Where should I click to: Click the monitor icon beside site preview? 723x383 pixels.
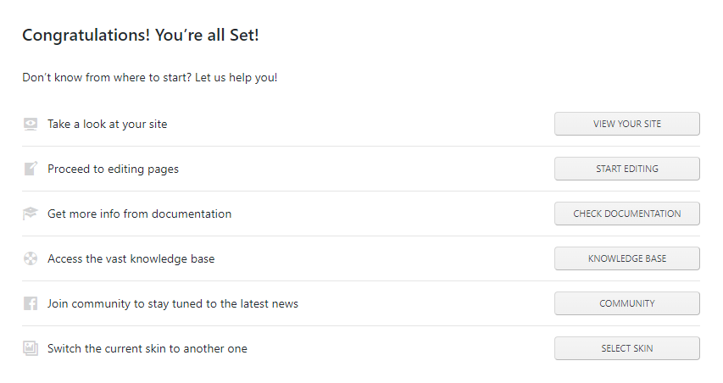pyautogui.click(x=31, y=124)
